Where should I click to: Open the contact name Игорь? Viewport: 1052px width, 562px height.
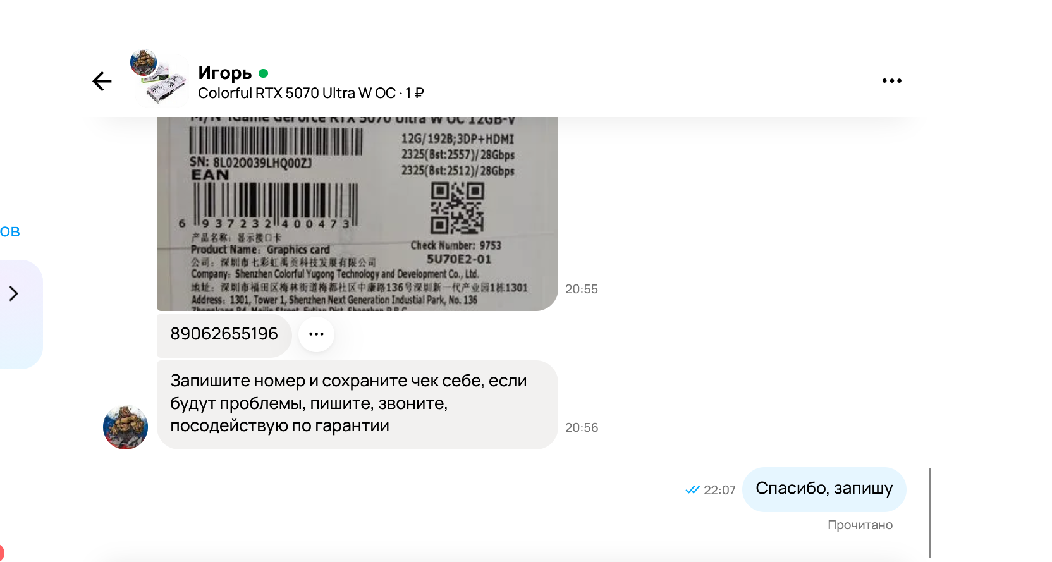pyautogui.click(x=225, y=73)
